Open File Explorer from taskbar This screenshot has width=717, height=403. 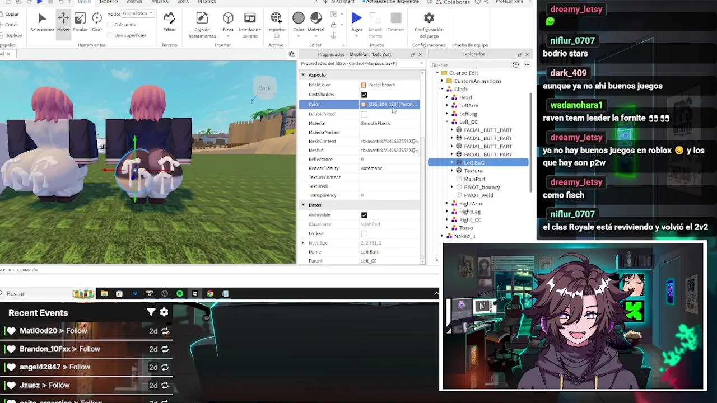click(x=104, y=293)
